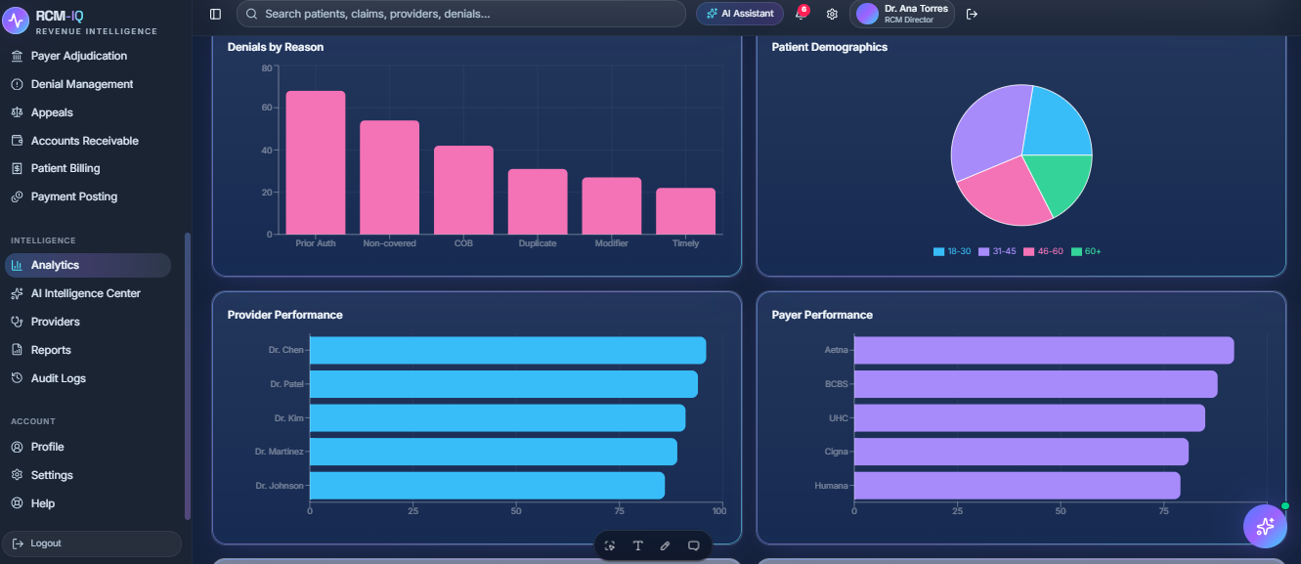This screenshot has height=564, width=1301.
Task: Click the Denial Management alert icon
Action: (x=17, y=84)
